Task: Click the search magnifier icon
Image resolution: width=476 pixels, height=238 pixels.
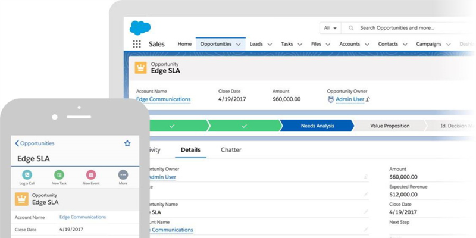Action: [351, 28]
